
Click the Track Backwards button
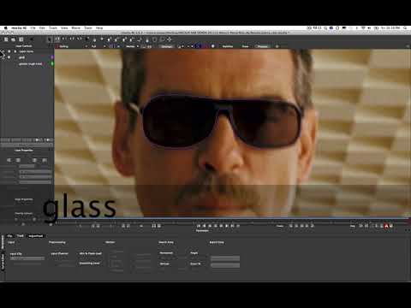[290, 226]
